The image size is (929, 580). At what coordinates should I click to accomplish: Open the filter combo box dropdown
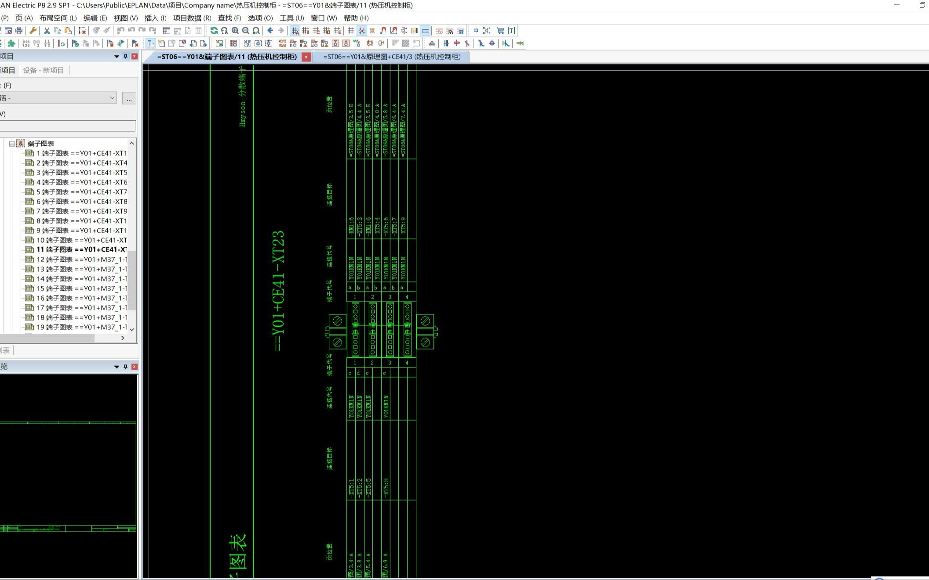pos(112,98)
